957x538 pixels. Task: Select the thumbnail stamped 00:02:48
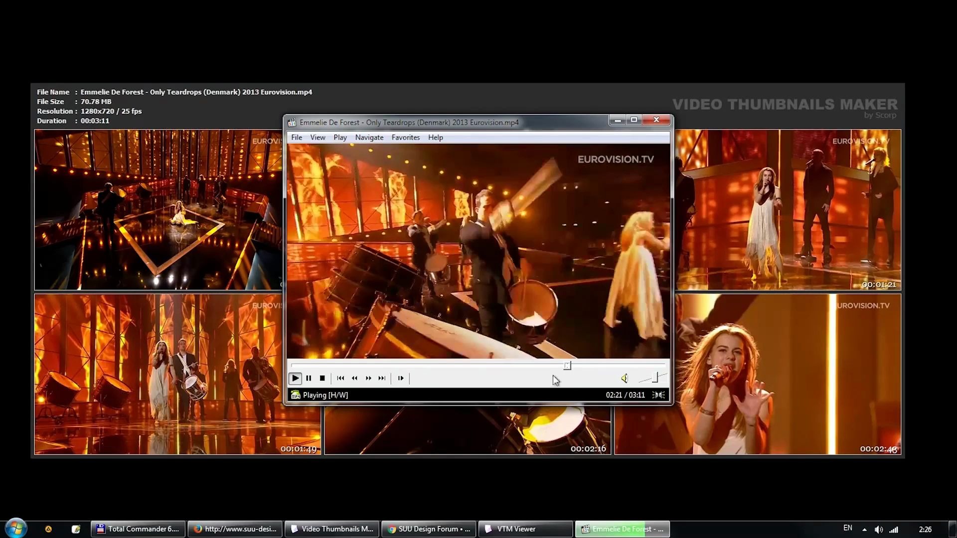[x=788, y=374]
